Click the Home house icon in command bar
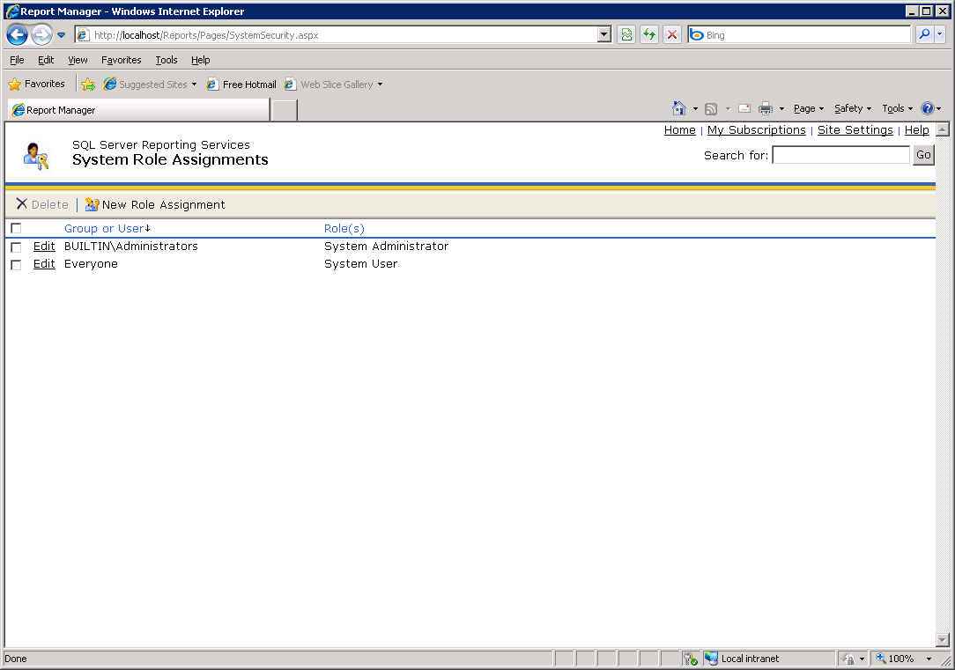Viewport: 955px width, 670px height. (x=679, y=108)
